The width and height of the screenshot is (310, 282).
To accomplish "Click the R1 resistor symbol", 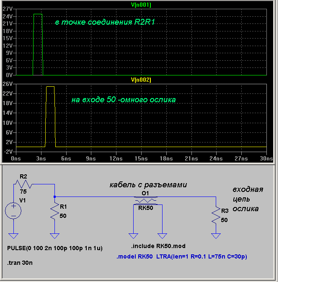I will coord(55,211).
